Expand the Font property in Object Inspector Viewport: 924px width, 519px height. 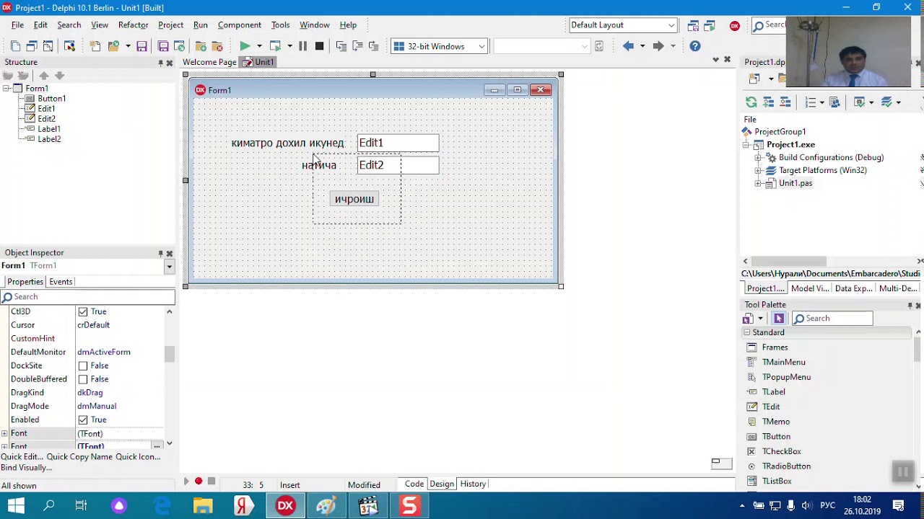(x=4, y=433)
